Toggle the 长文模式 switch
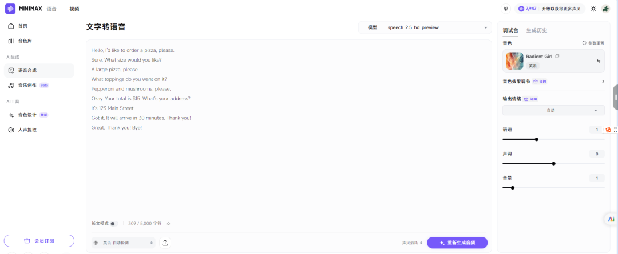The image size is (618, 254). pos(113,223)
